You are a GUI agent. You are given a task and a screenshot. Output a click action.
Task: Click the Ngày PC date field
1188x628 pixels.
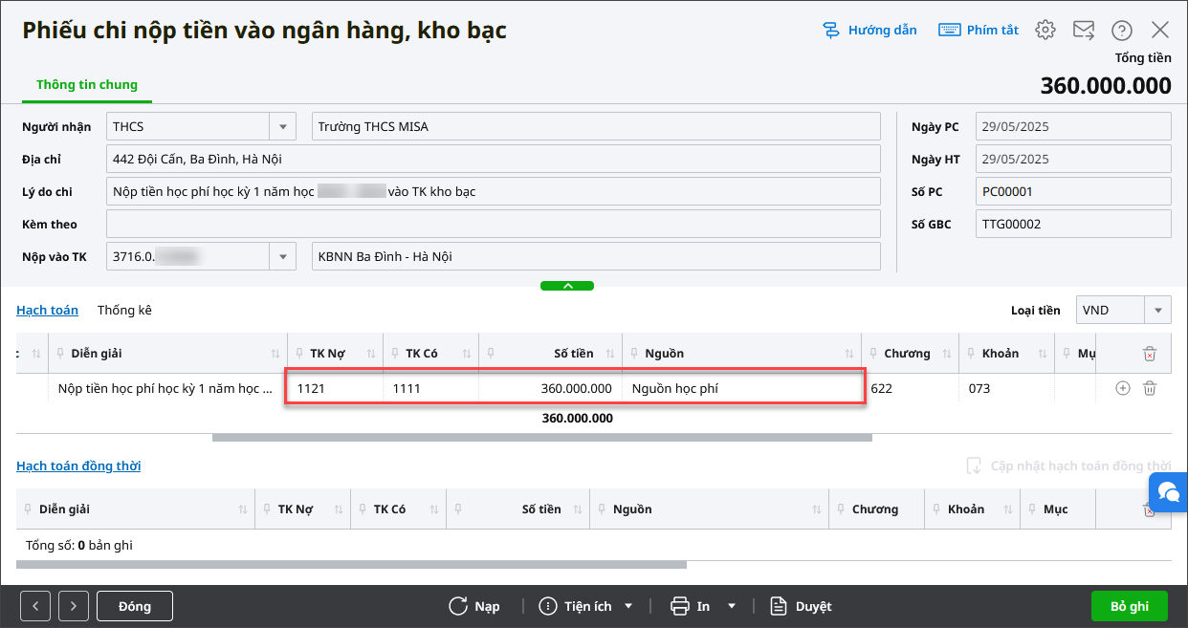pos(1073,127)
